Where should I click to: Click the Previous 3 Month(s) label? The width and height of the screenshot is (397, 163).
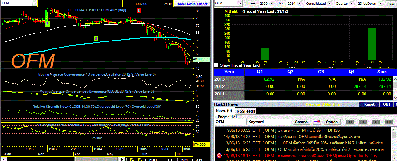(x=323, y=104)
